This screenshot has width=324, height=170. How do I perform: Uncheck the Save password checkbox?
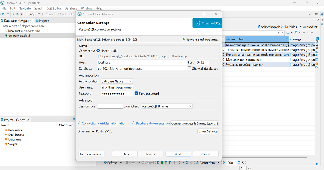tap(136, 93)
